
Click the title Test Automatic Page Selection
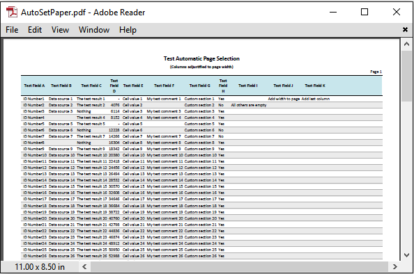pyautogui.click(x=201, y=58)
